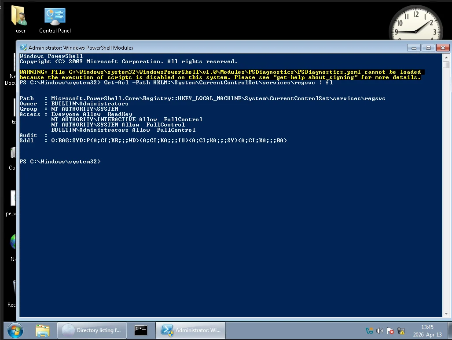Switch to the Directory listing taskbar window
Image resolution: width=452 pixels, height=340 pixels.
(x=92, y=330)
